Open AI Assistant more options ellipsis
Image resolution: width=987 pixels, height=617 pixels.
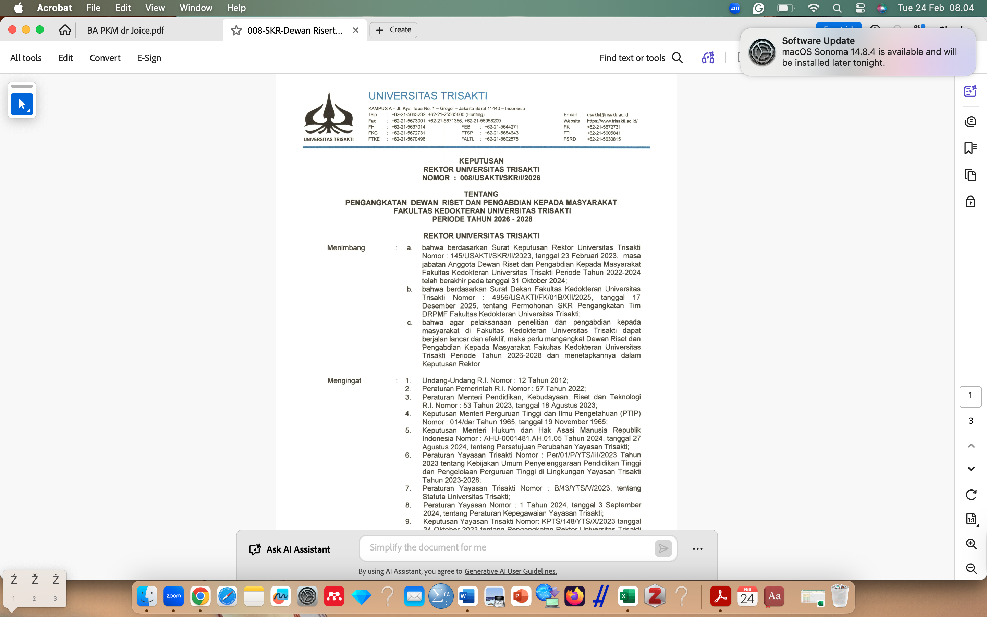click(697, 549)
